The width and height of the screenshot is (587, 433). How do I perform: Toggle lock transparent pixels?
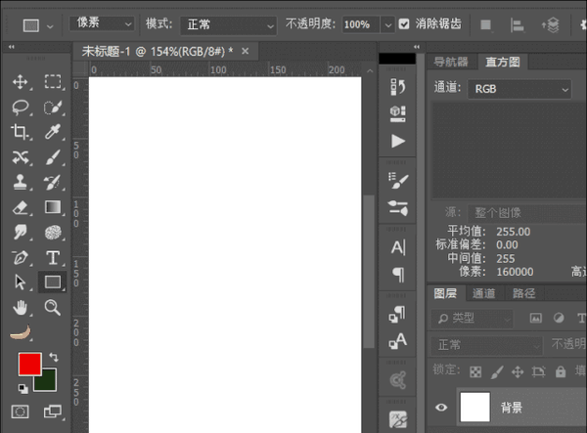pos(475,372)
